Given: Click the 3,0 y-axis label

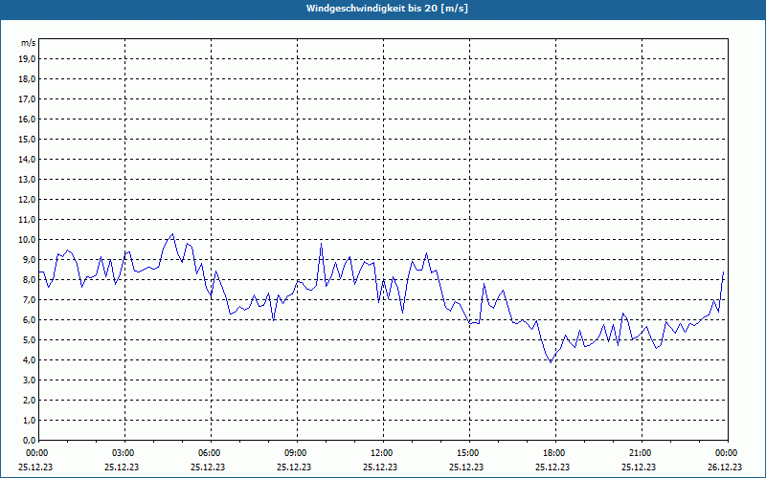Looking at the screenshot, I should pos(30,380).
